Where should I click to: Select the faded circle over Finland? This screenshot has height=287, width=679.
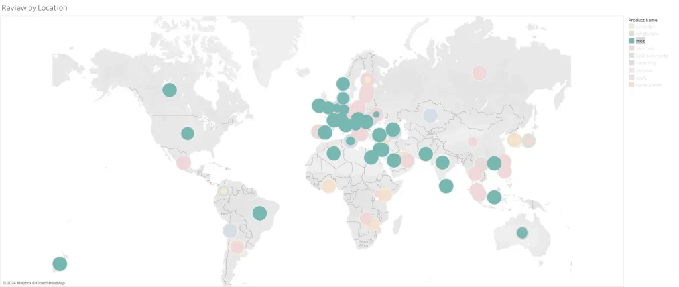click(x=367, y=80)
